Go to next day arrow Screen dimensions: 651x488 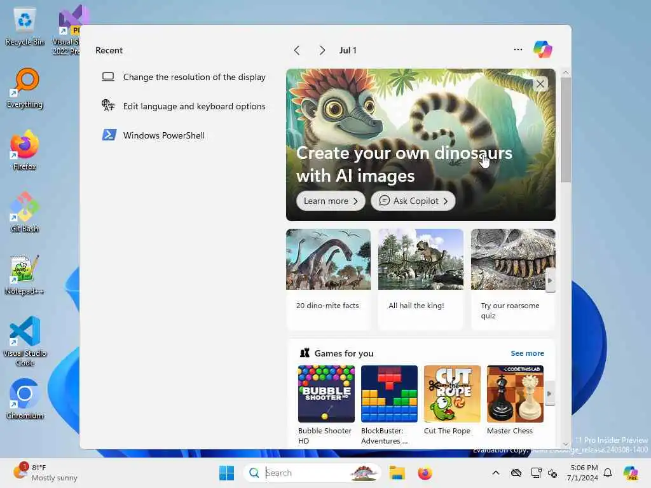[x=322, y=50]
